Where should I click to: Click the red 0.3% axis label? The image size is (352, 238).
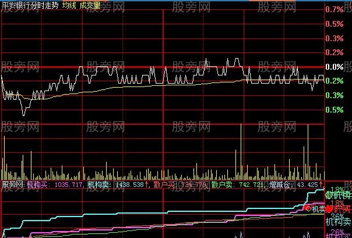pyautogui.click(x=334, y=38)
